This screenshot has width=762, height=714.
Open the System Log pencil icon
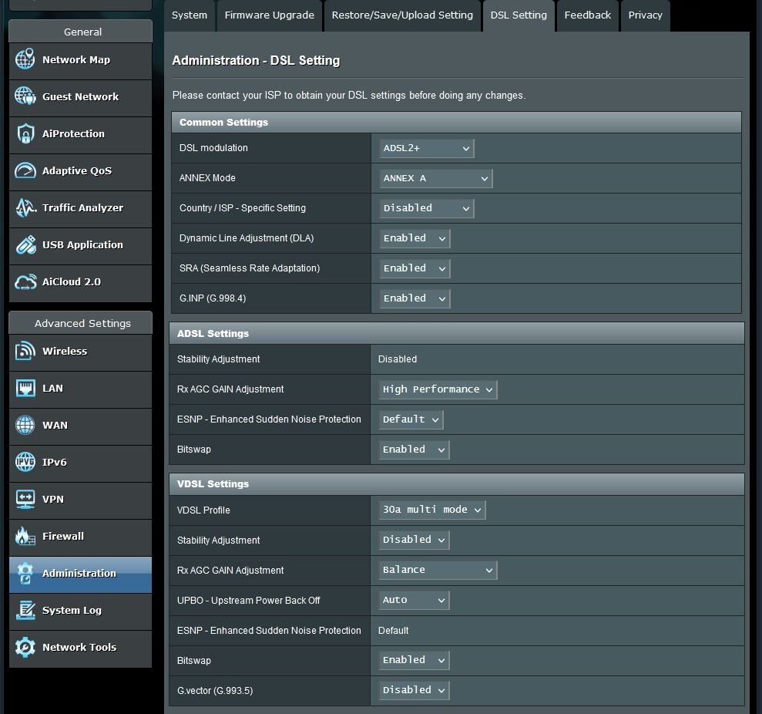coord(25,610)
